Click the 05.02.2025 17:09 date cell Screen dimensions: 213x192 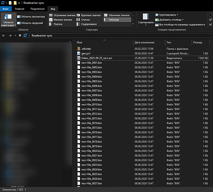pyautogui.click(x=144, y=49)
